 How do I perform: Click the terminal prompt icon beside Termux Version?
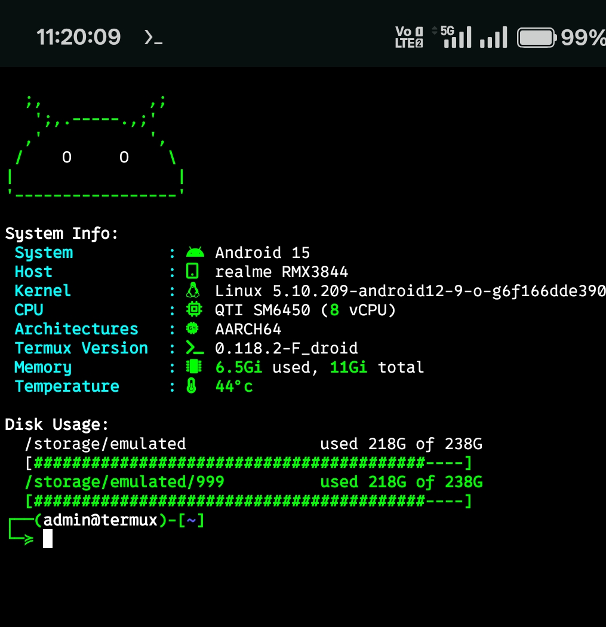(195, 348)
